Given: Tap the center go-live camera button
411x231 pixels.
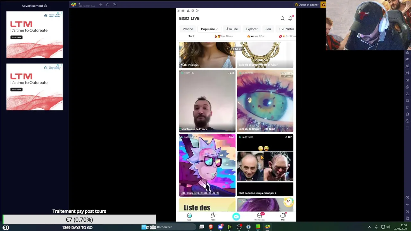Looking at the screenshot, I should (x=236, y=217).
